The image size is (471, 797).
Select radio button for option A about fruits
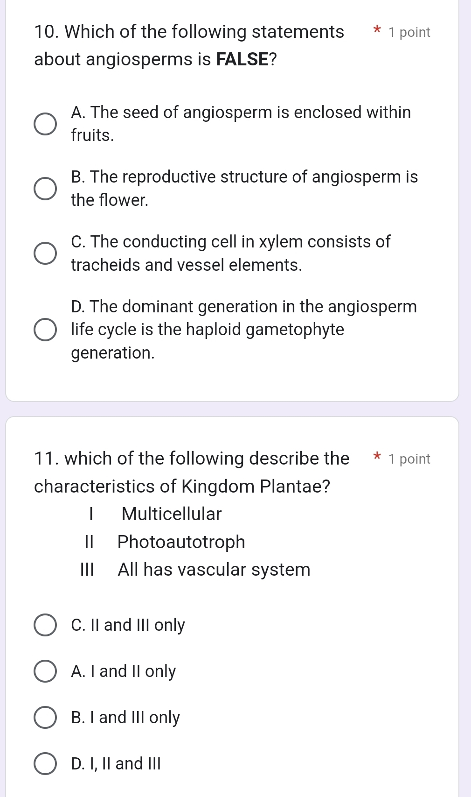click(46, 124)
